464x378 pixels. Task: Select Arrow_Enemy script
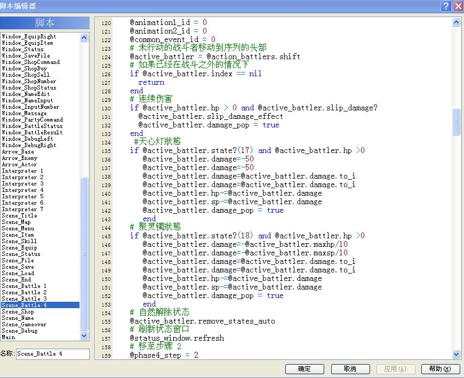coord(19,158)
